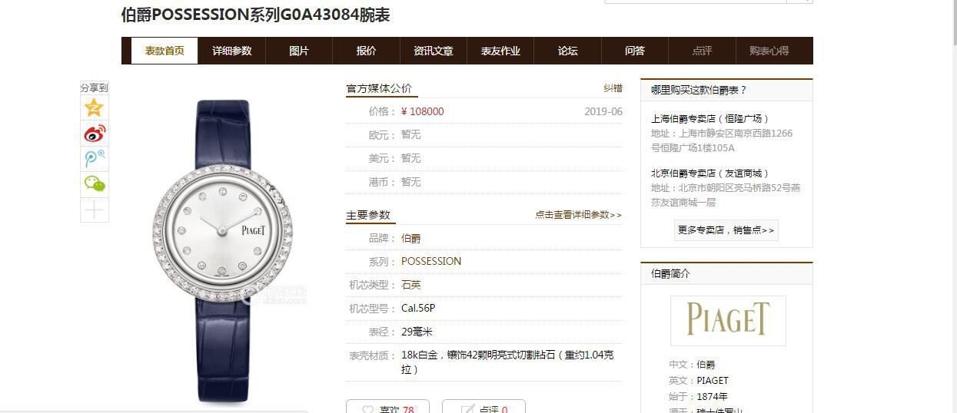Viewport: 957px width, 413px height.
Task: Expand 点击查看详细参数 link
Action: click(578, 215)
